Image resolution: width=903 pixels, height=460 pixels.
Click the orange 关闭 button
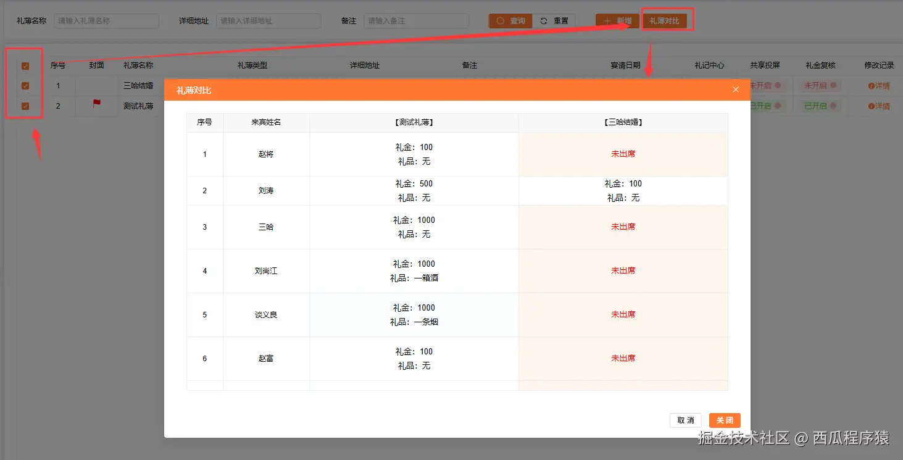[x=725, y=420]
